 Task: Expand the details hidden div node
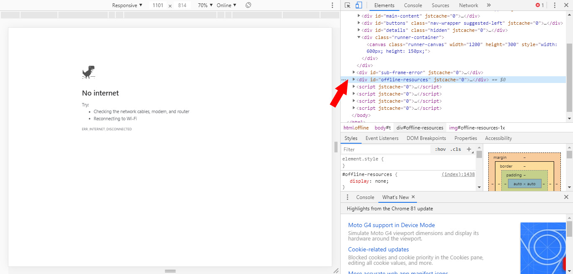359,30
